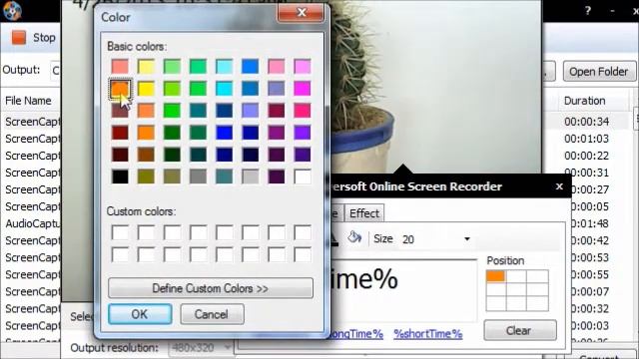Select the row with duration 00:00:03

tap(590, 326)
